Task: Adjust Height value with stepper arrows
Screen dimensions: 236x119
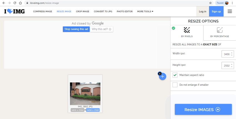Action: coord(232,65)
